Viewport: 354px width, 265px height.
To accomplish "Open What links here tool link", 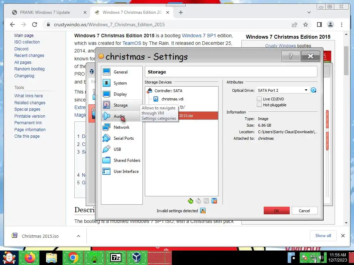I will [28, 96].
